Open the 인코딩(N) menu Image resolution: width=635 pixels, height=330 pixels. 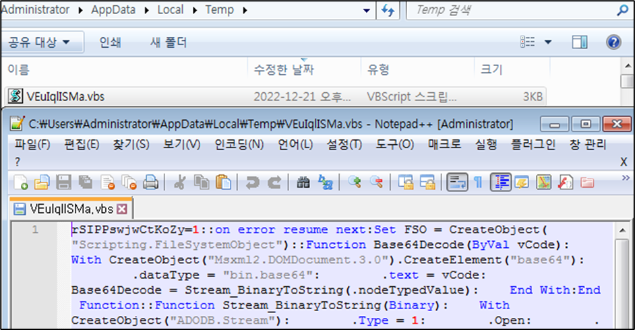pos(239,144)
